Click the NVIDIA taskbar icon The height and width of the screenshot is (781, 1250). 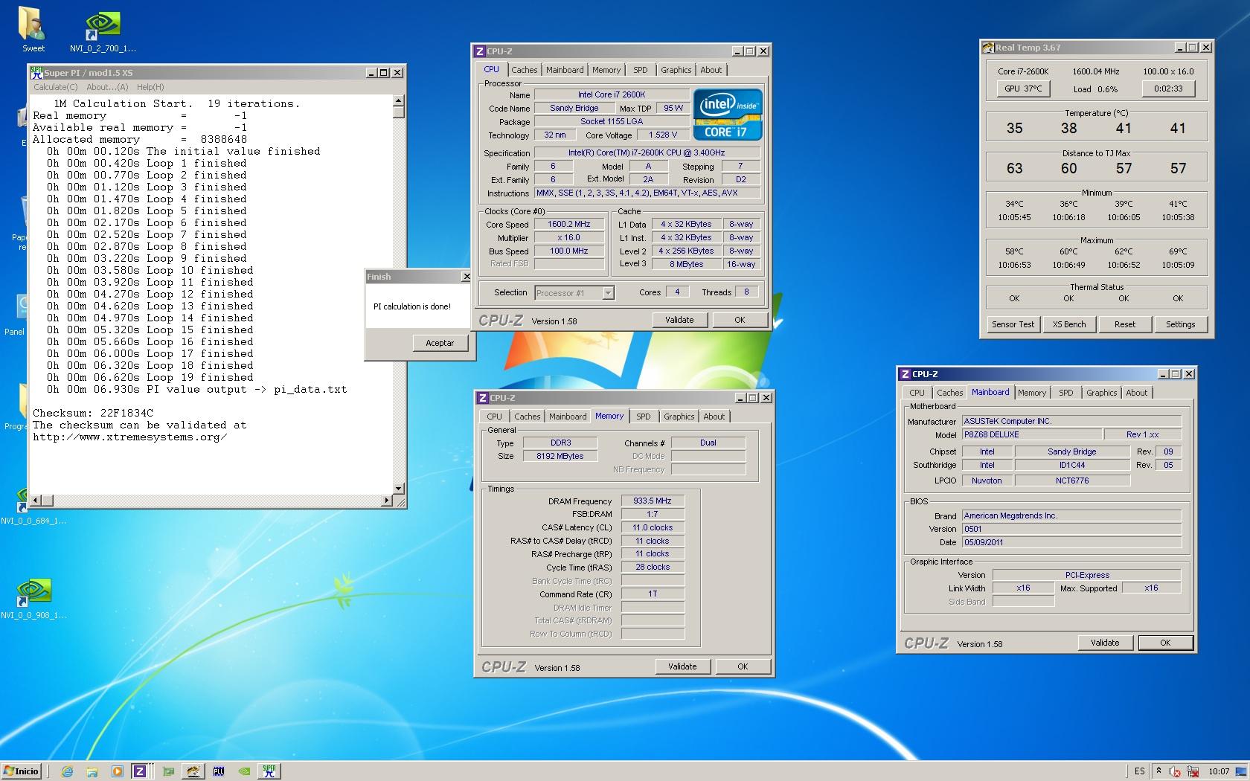coord(243,771)
